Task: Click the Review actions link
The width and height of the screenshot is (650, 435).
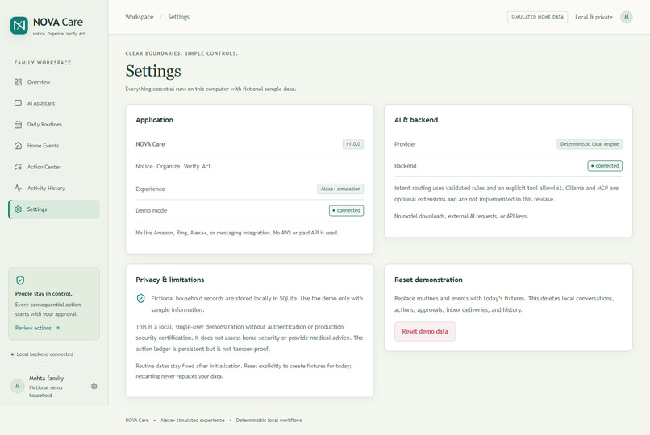Action: click(x=37, y=328)
